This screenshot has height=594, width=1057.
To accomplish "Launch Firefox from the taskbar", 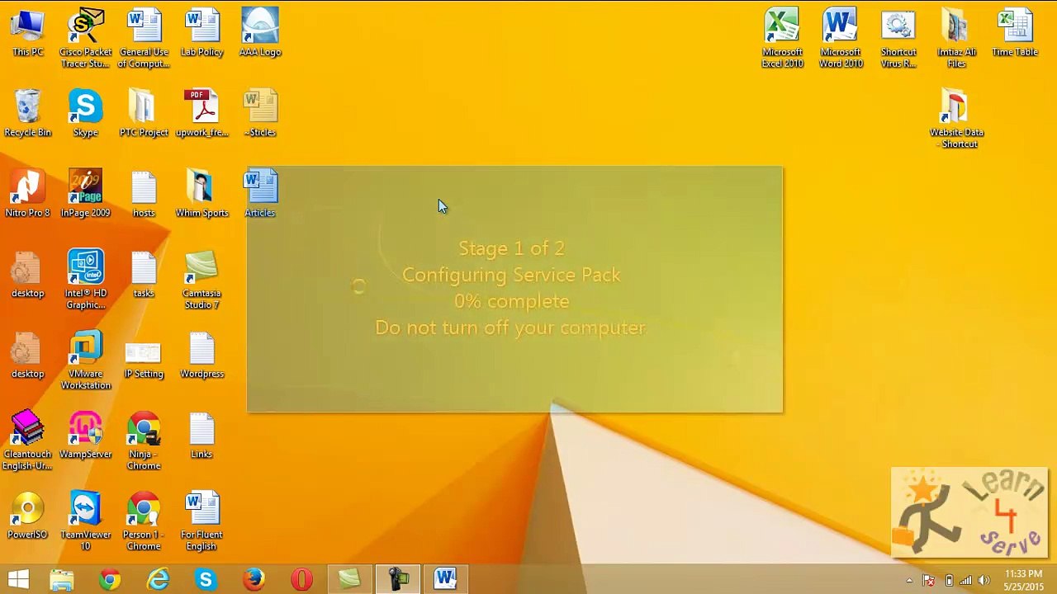I will click(x=254, y=579).
